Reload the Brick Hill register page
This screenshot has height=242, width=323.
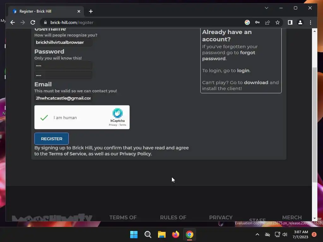pyautogui.click(x=33, y=22)
